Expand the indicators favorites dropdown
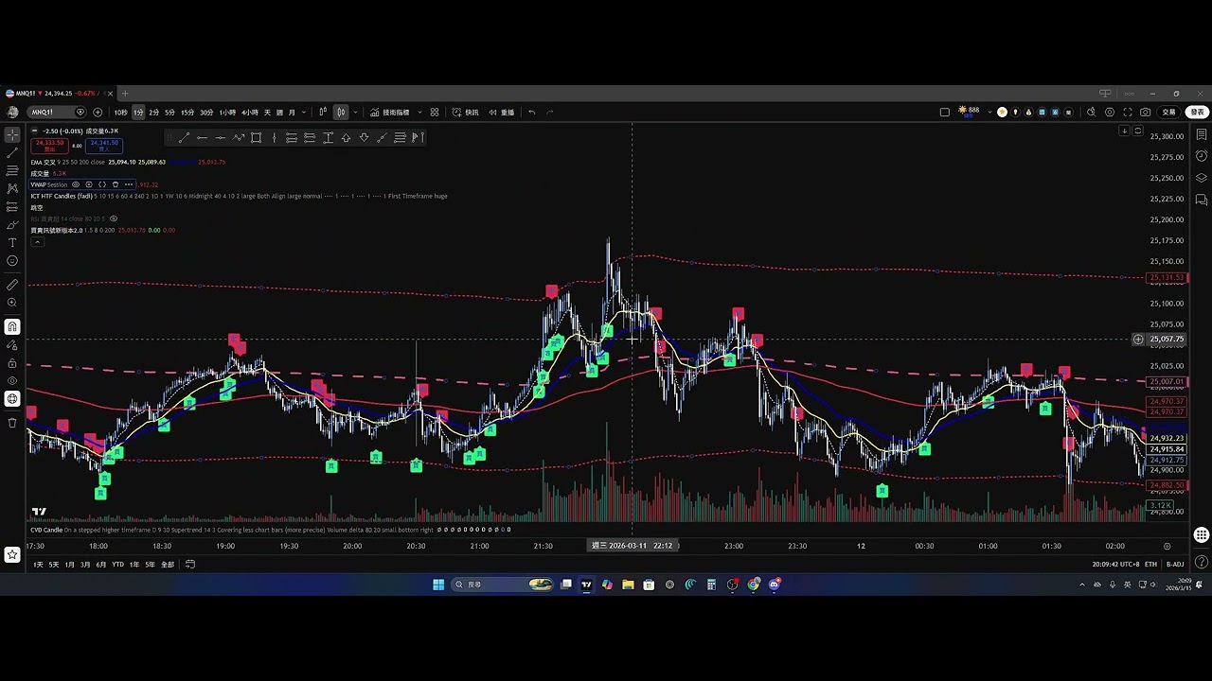The width and height of the screenshot is (1212, 681). 419,113
